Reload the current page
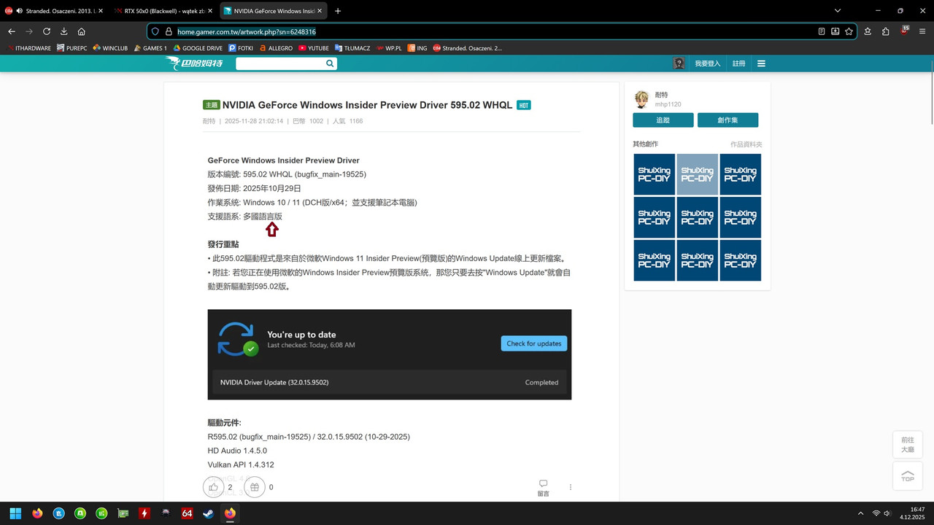This screenshot has height=525, width=934. pos(47,31)
